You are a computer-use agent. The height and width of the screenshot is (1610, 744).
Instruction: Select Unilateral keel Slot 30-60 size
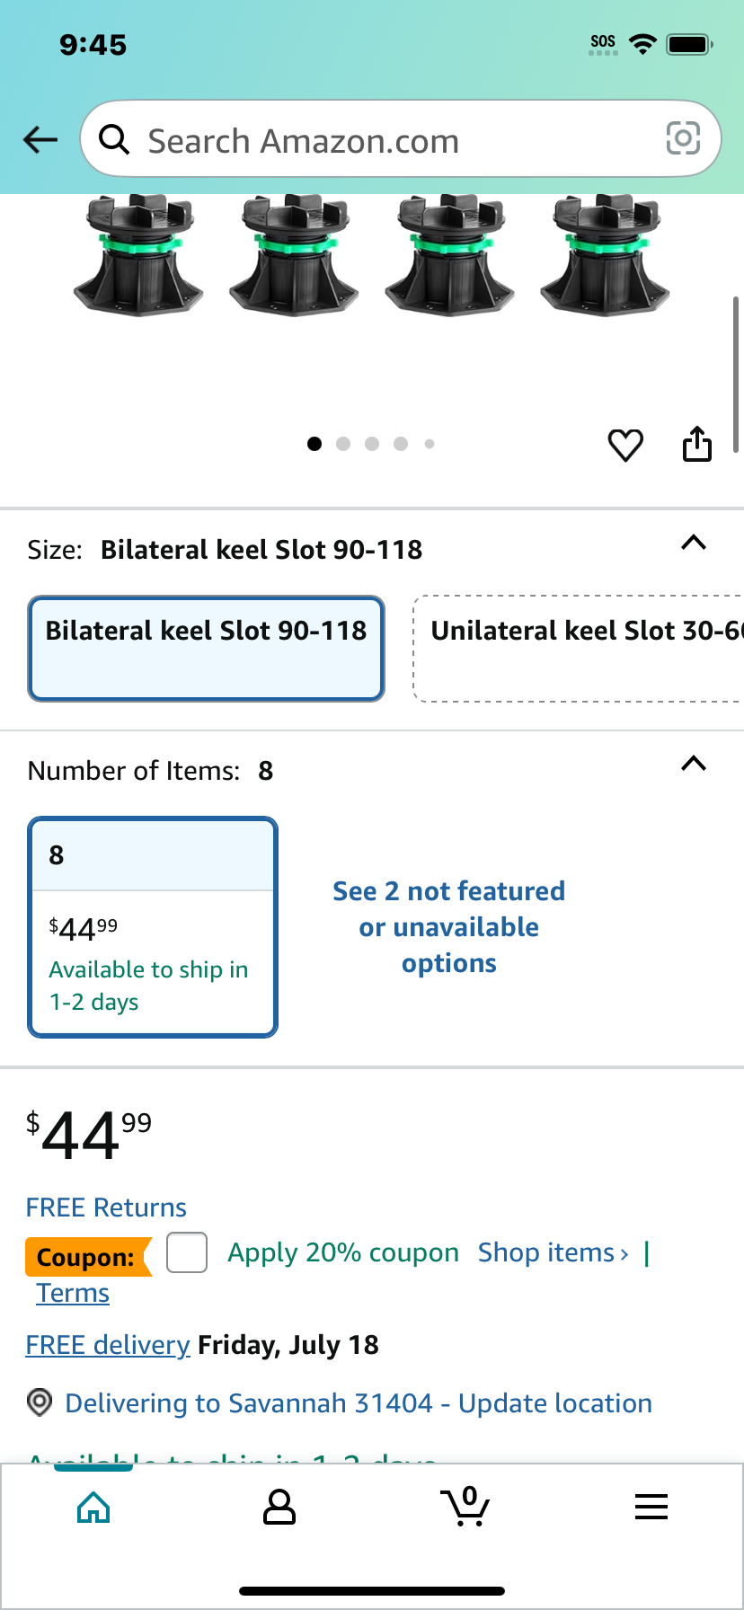pos(579,649)
